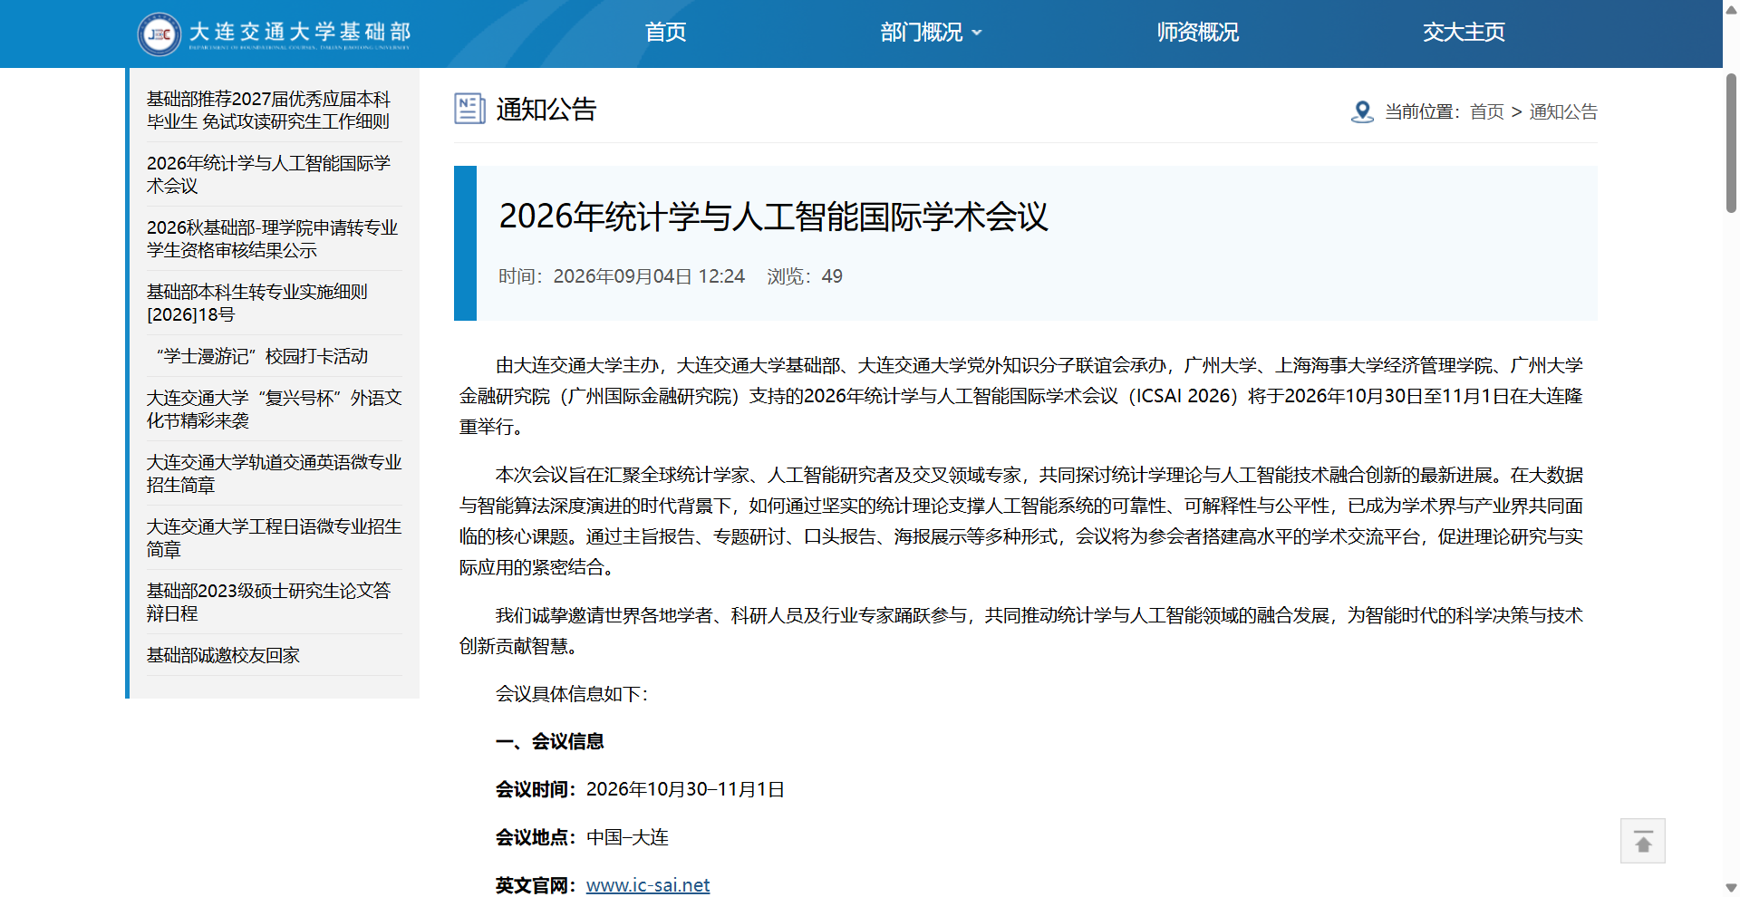1740x897 pixels.
Task: Click the 会议具体信息如下 line
Action: pos(572,694)
